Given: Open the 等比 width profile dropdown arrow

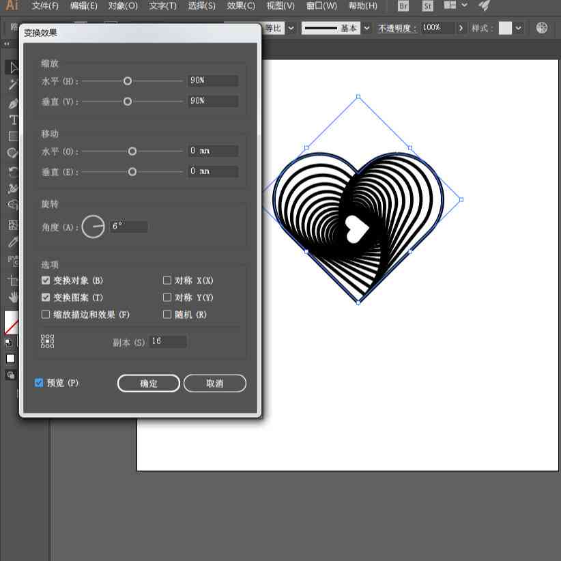Looking at the screenshot, I should pos(291,28).
